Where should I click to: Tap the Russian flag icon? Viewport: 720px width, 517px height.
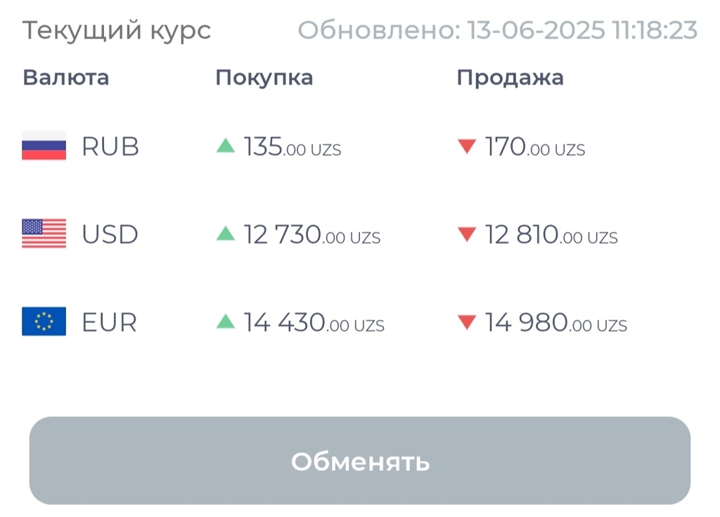point(44,146)
